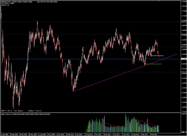This screenshot has height=136, width=187.
Task: Click the 10 Jan 2010 date label
Action: 60,134
